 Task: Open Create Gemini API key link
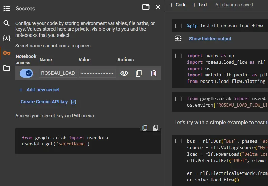click(48, 102)
